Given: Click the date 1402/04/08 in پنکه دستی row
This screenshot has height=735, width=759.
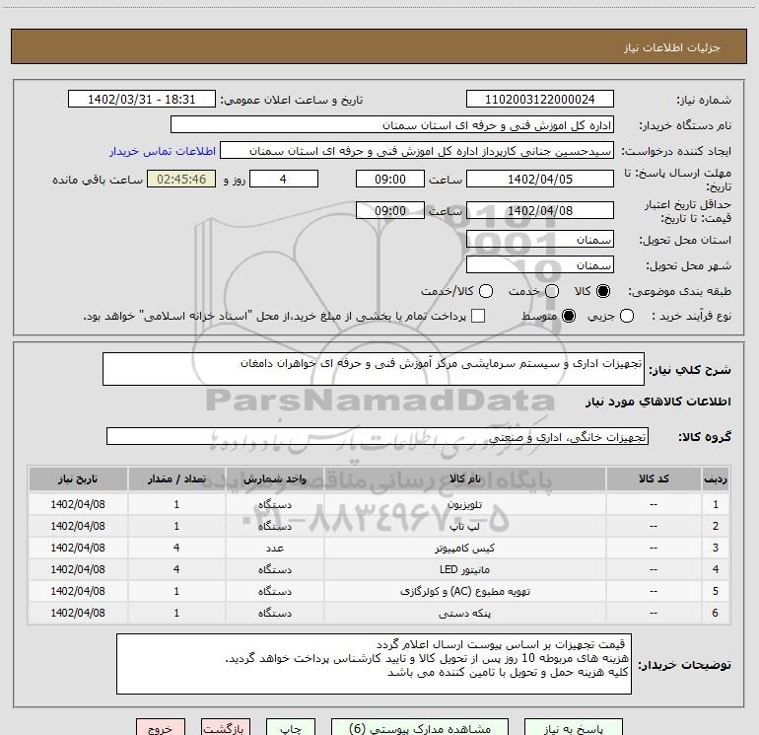Looking at the screenshot, I should coord(78,614).
